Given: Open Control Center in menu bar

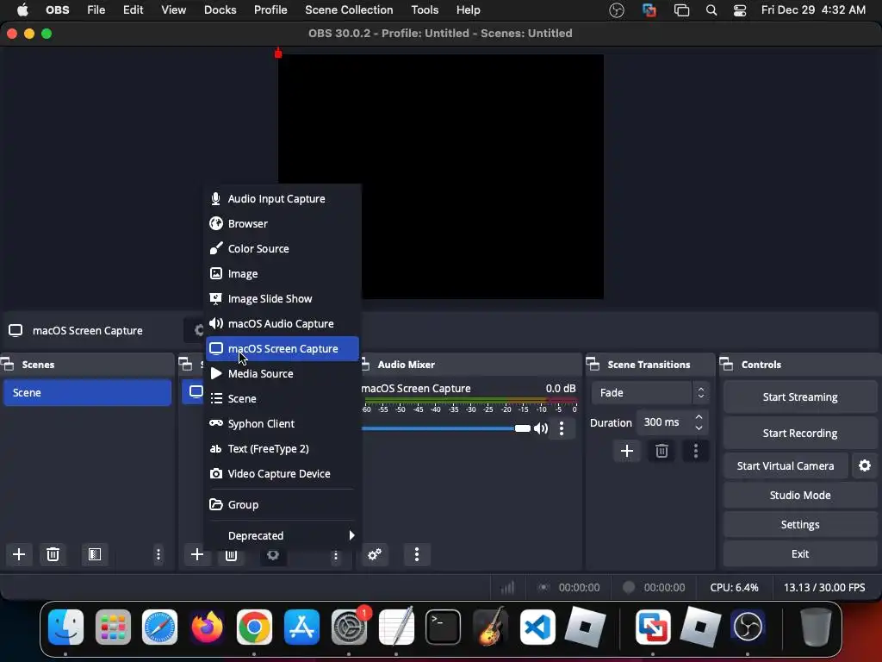Looking at the screenshot, I should (740, 10).
